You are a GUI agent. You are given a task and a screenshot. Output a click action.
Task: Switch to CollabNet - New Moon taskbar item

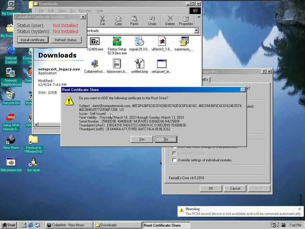(x=69, y=225)
